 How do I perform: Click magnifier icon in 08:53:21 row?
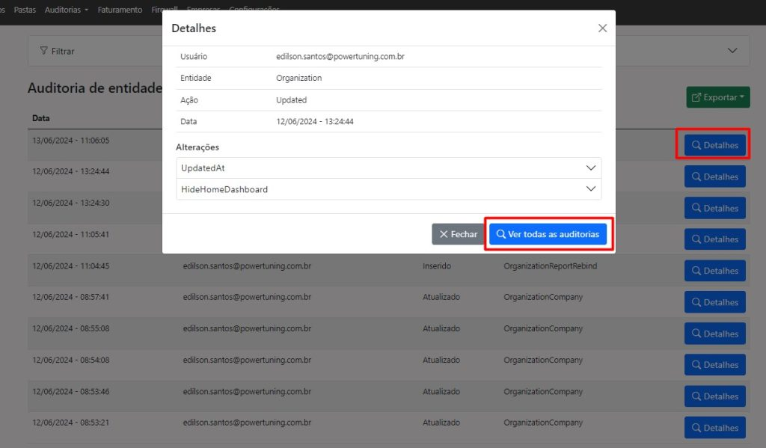coord(696,428)
